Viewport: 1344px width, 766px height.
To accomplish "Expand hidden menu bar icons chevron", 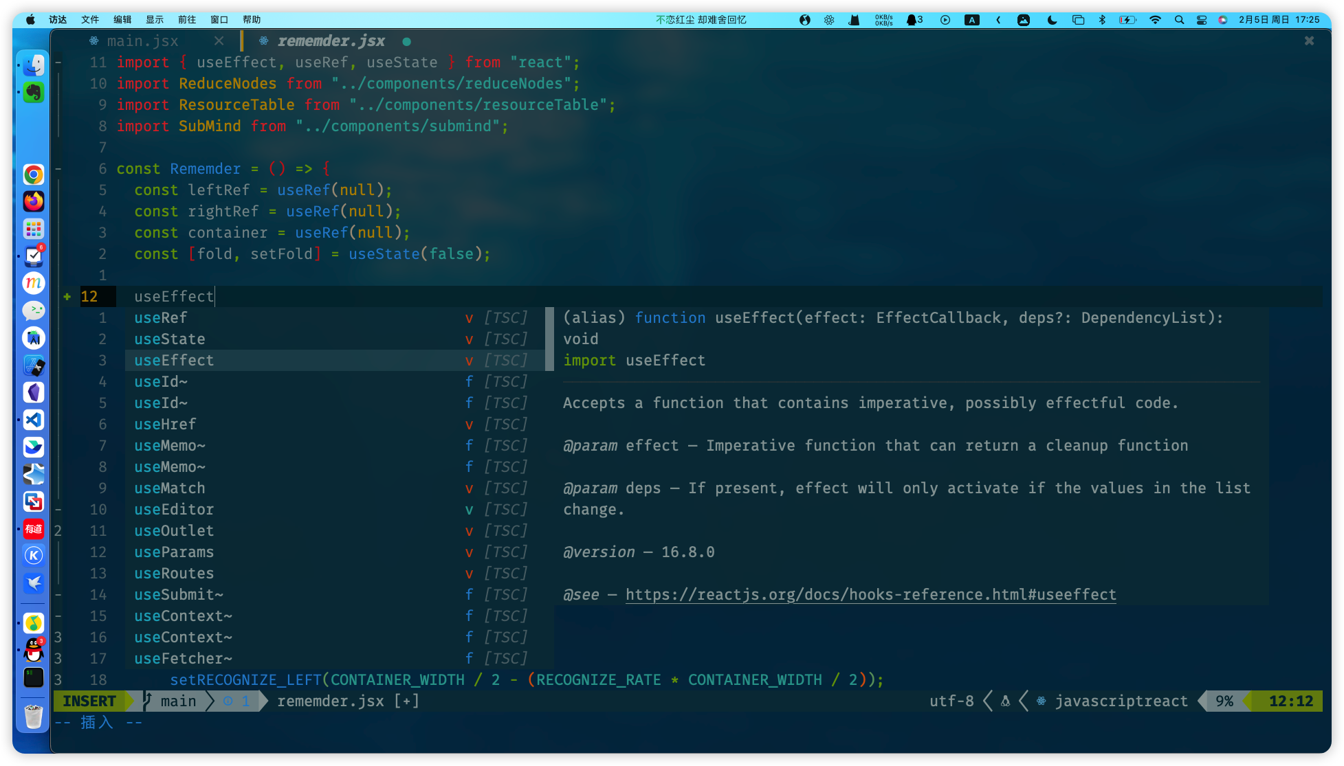I will coord(998,20).
